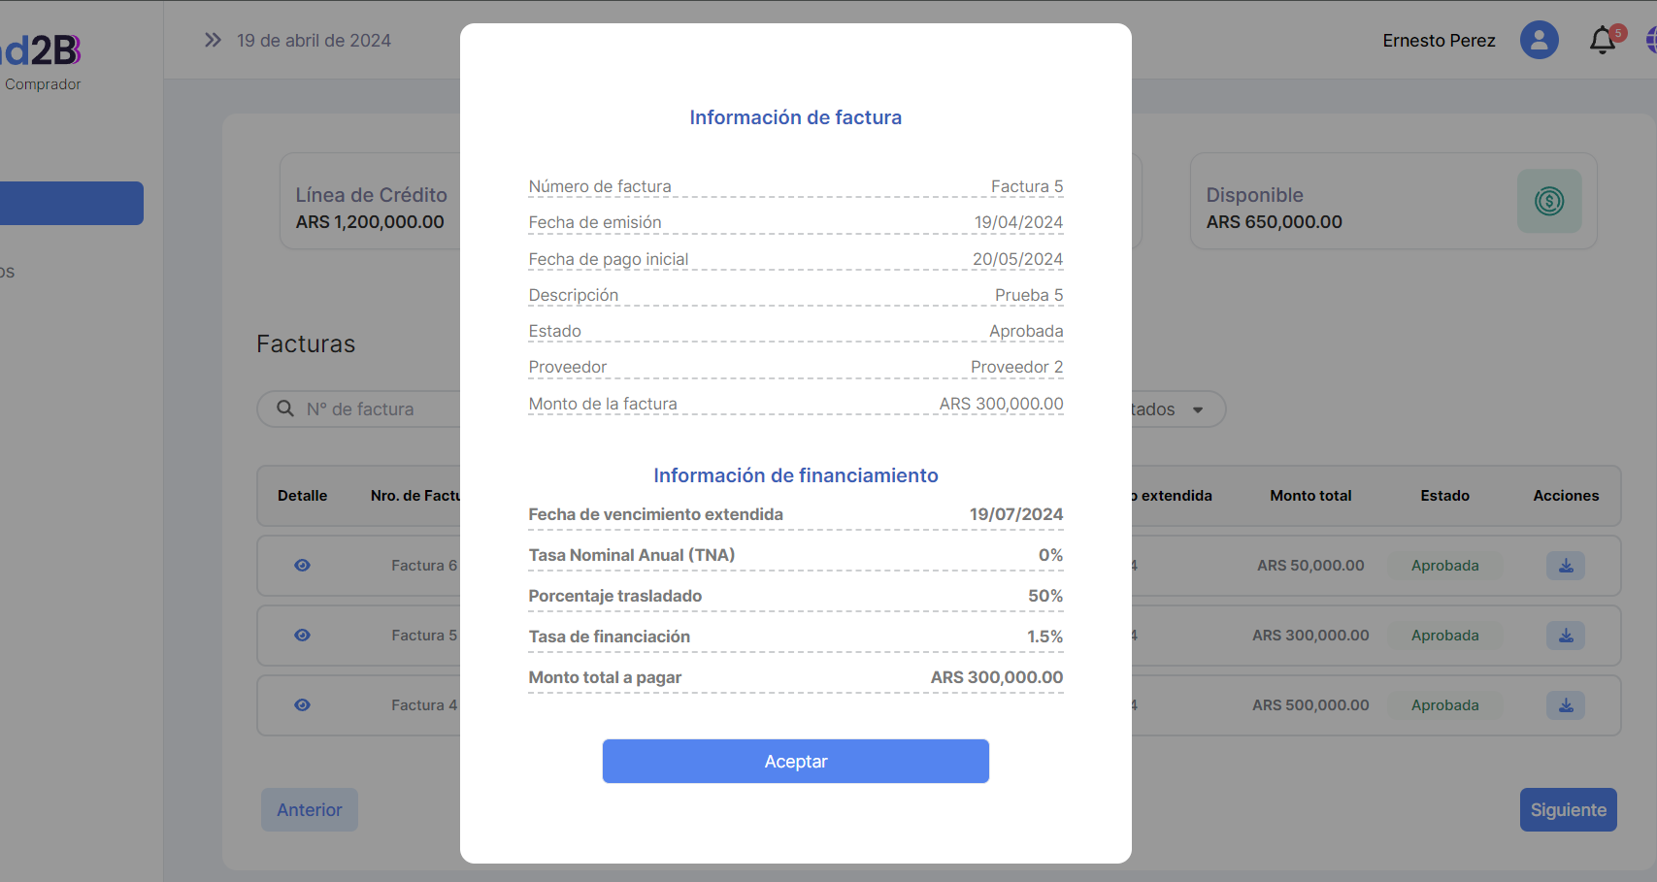Click the user profile avatar icon
1657x882 pixels.
pyautogui.click(x=1539, y=41)
